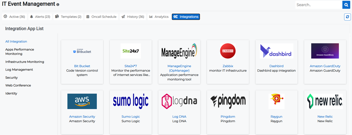Click the refresh icon button
Screen dimensions: 352x135
click(347, 17)
